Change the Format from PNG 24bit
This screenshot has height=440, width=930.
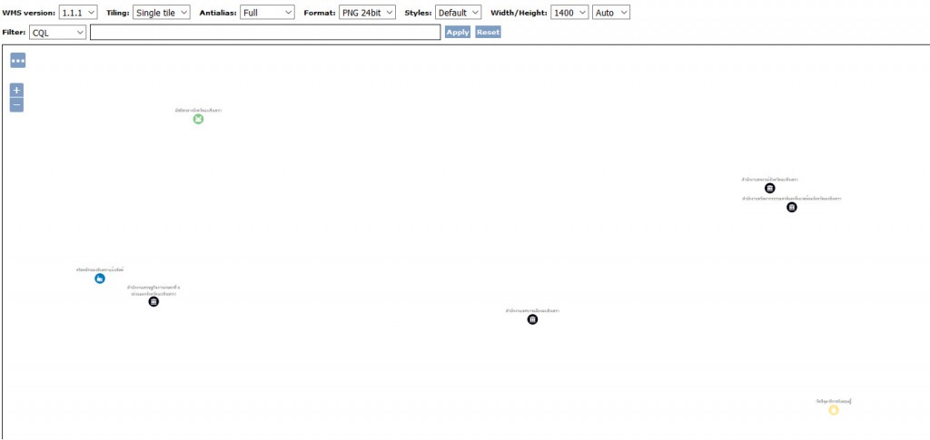tap(368, 13)
